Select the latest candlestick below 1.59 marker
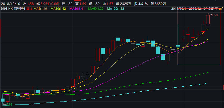 [x=208, y=19]
